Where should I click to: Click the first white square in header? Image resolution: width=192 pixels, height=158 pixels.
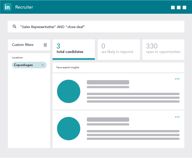click(173, 7)
